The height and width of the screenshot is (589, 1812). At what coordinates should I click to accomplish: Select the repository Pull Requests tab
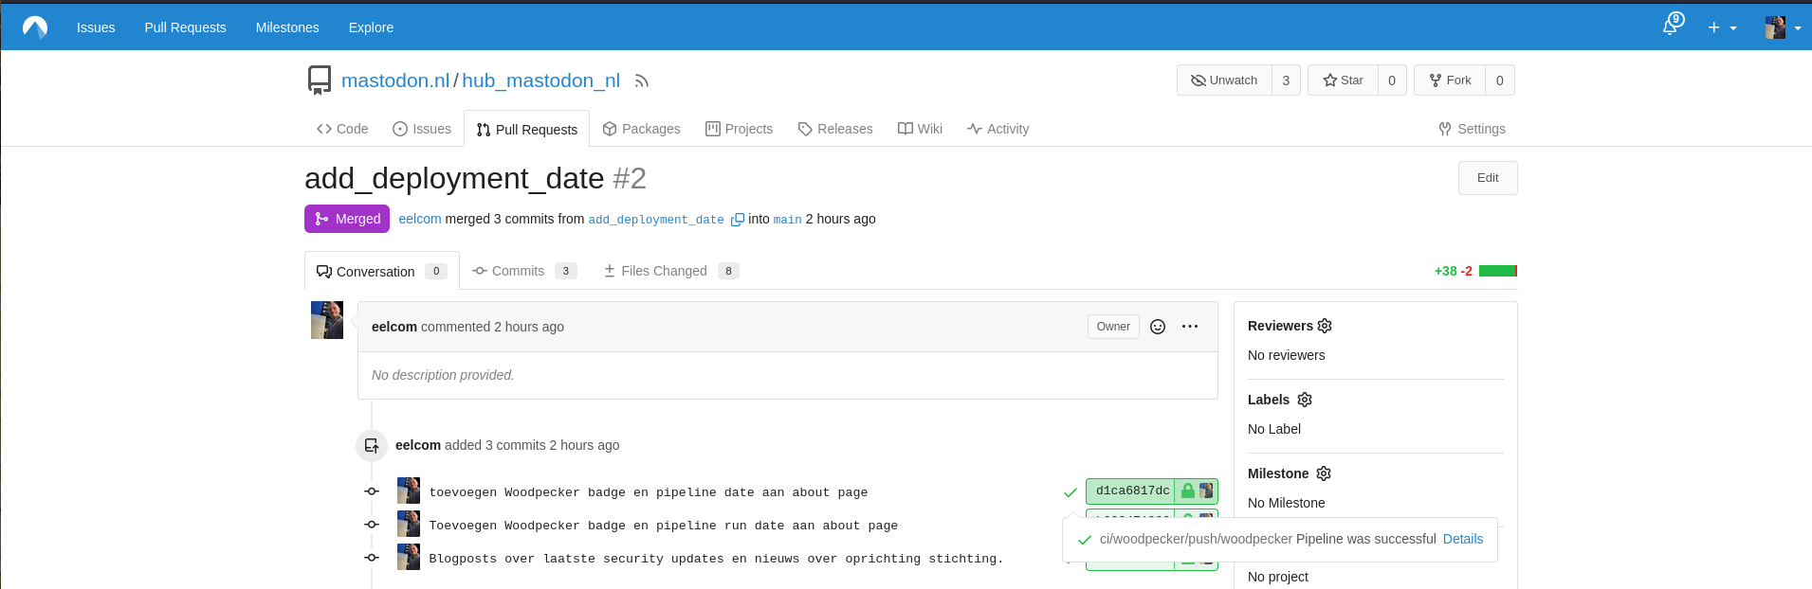[x=526, y=129]
